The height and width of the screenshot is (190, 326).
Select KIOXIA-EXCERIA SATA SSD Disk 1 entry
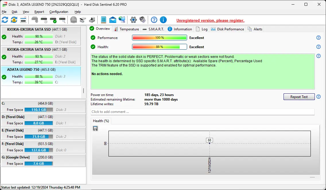[x=41, y=36]
